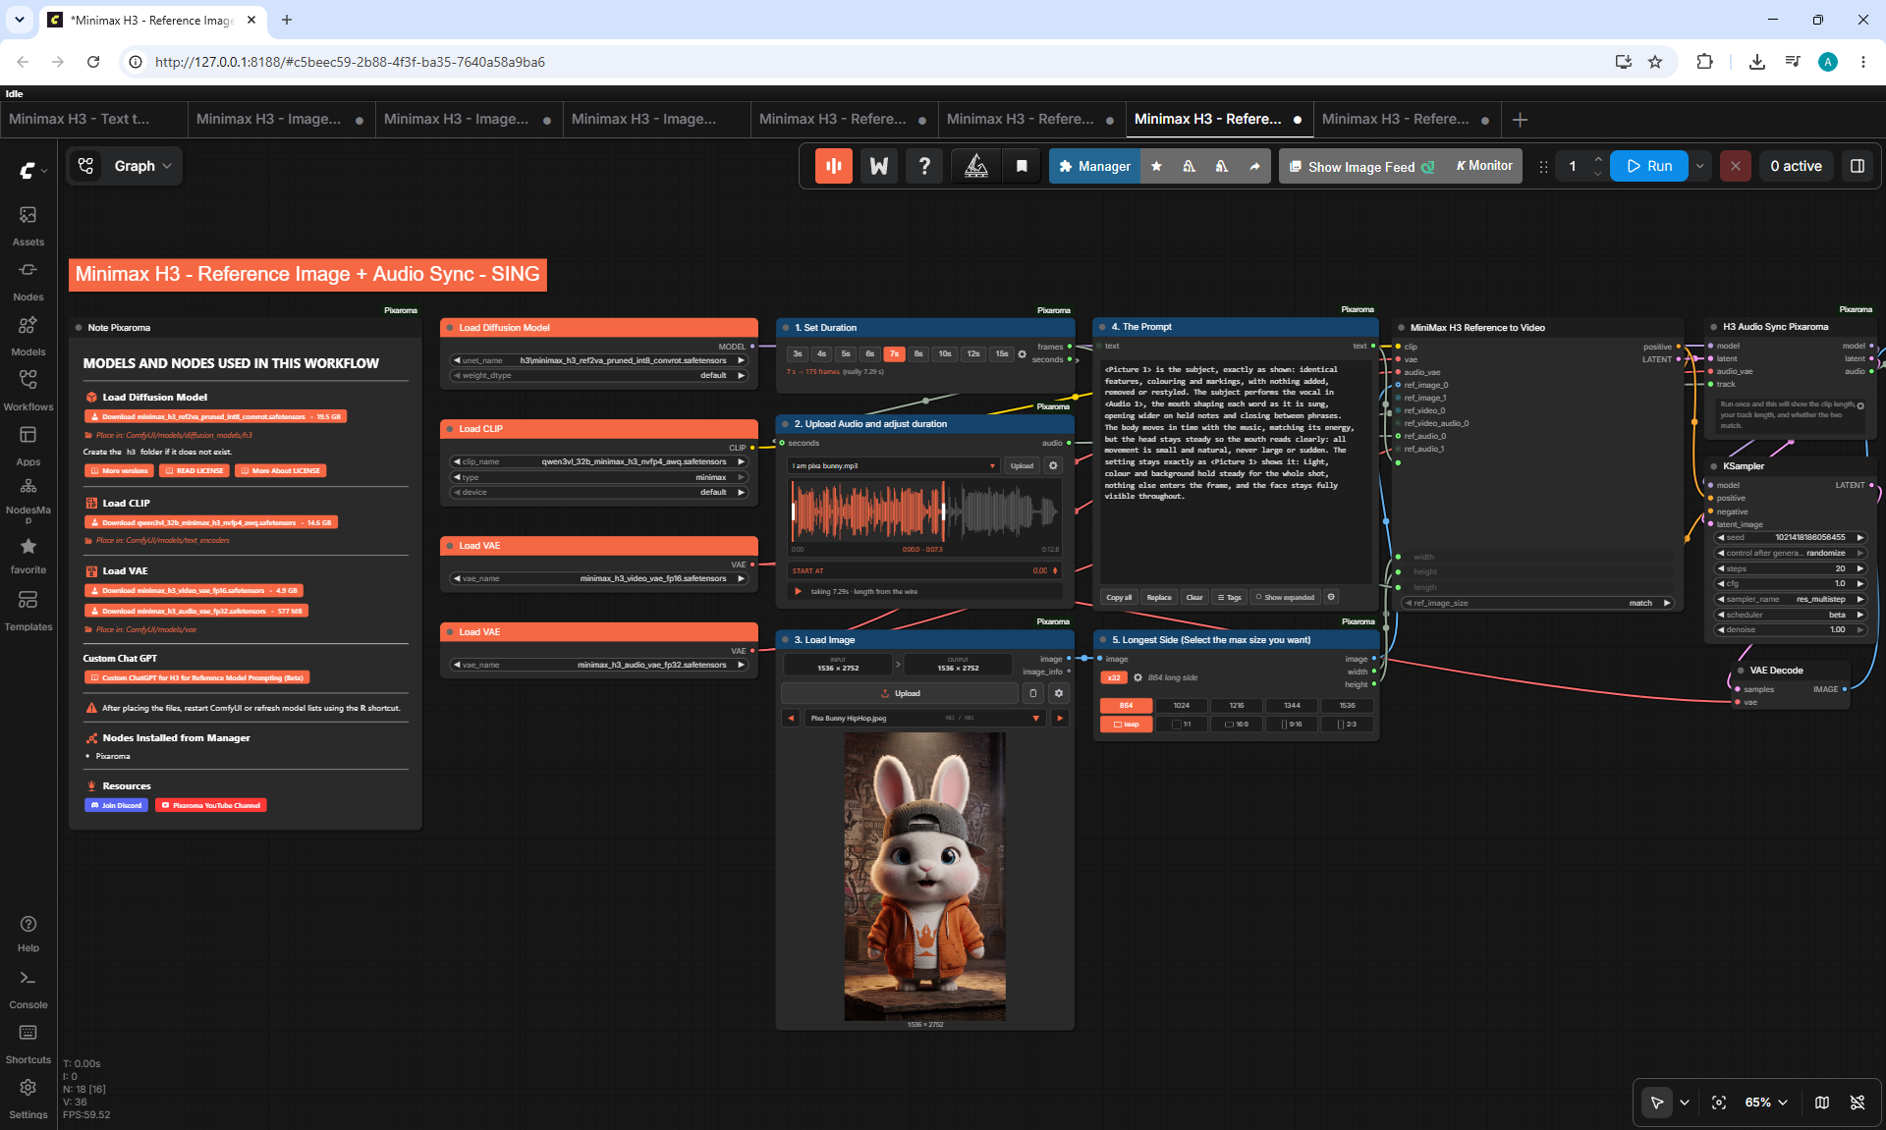Viewport: 1886px width, 1130px height.
Task: Expand the Run button options arrow
Action: point(1699,166)
